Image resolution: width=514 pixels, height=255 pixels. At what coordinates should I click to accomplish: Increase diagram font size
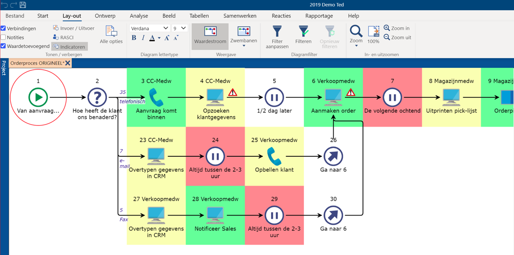click(x=167, y=38)
